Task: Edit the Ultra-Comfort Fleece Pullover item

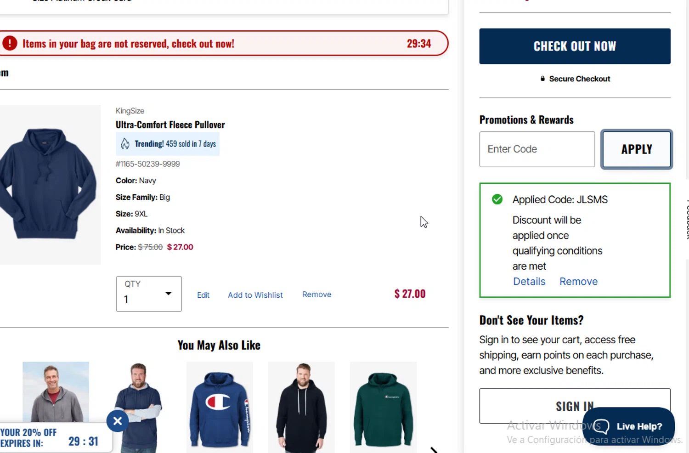Action: (203, 295)
